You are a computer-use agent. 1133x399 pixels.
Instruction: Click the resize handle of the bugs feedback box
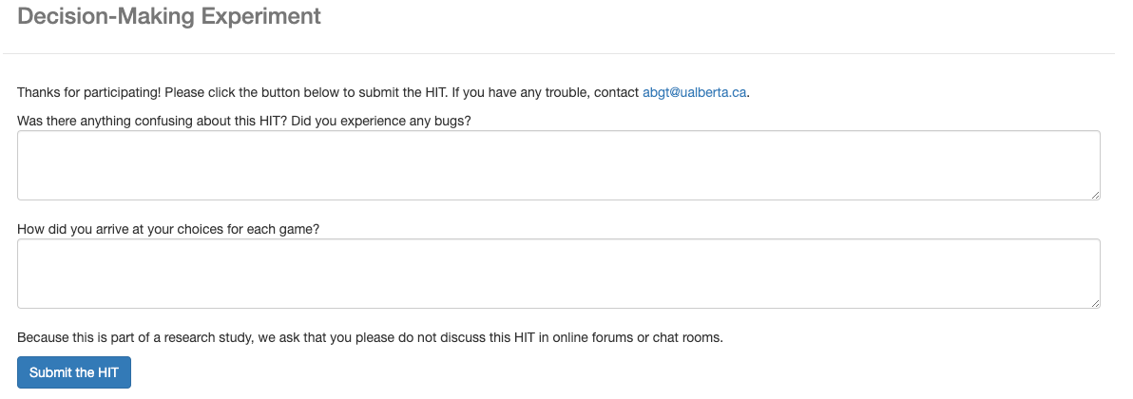(1095, 195)
